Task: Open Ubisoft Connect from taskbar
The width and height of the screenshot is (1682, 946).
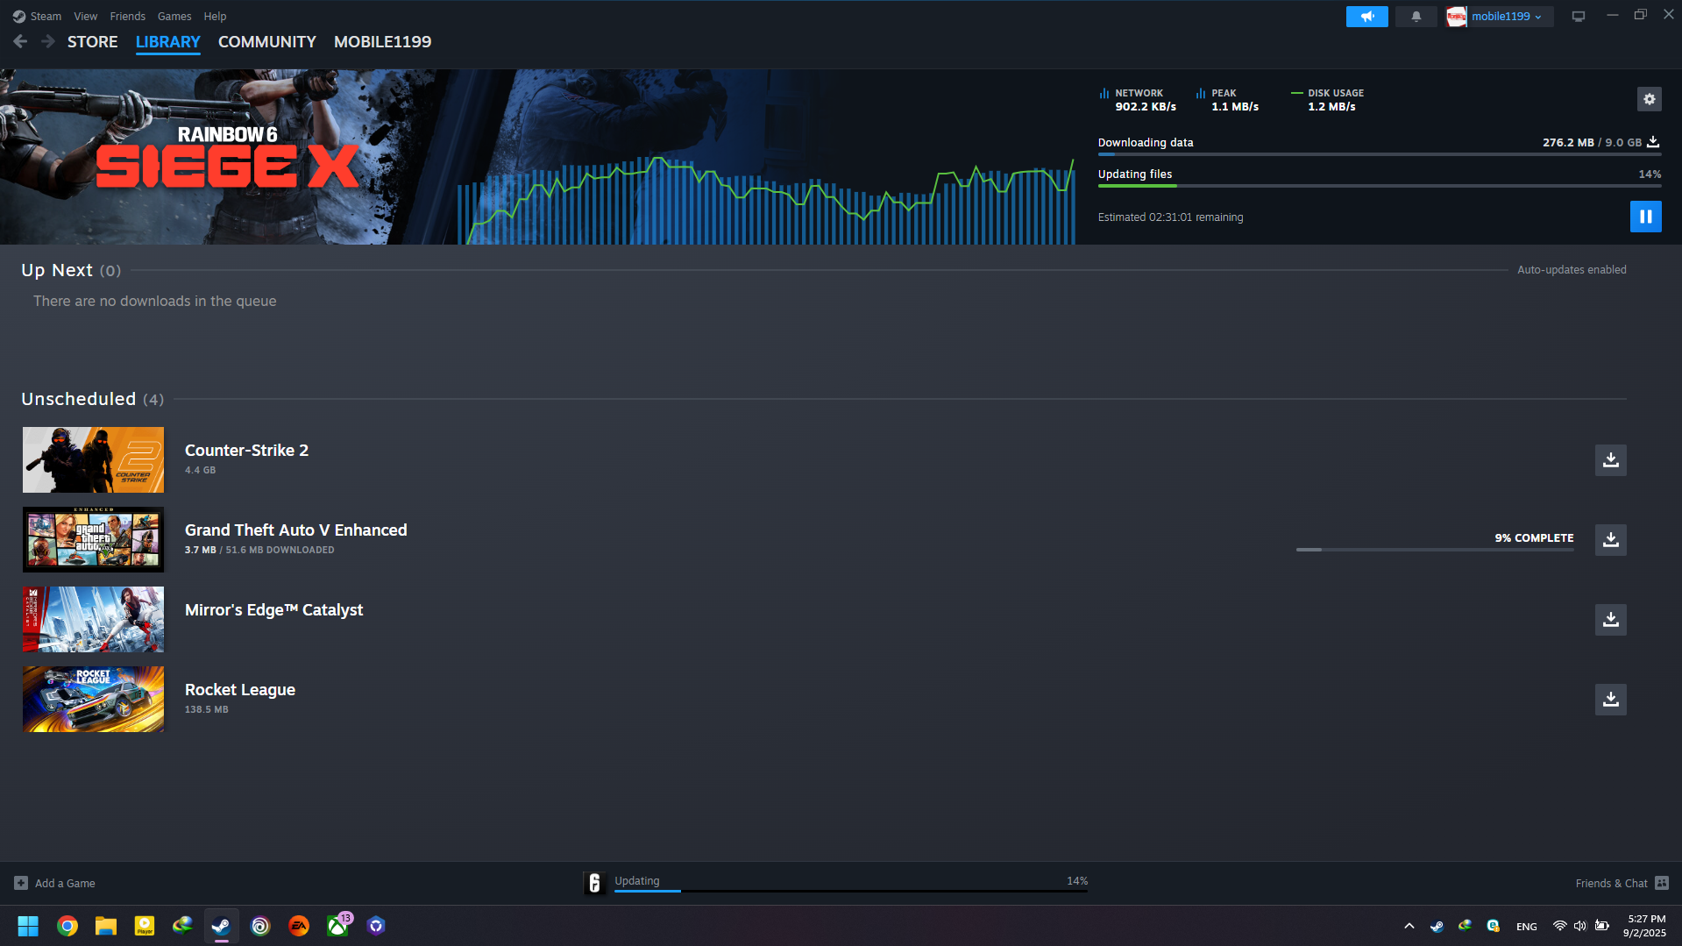Action: 260,926
